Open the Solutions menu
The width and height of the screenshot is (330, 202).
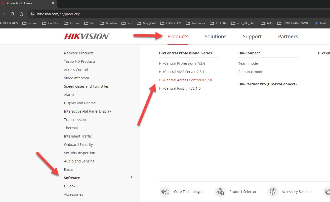215,37
